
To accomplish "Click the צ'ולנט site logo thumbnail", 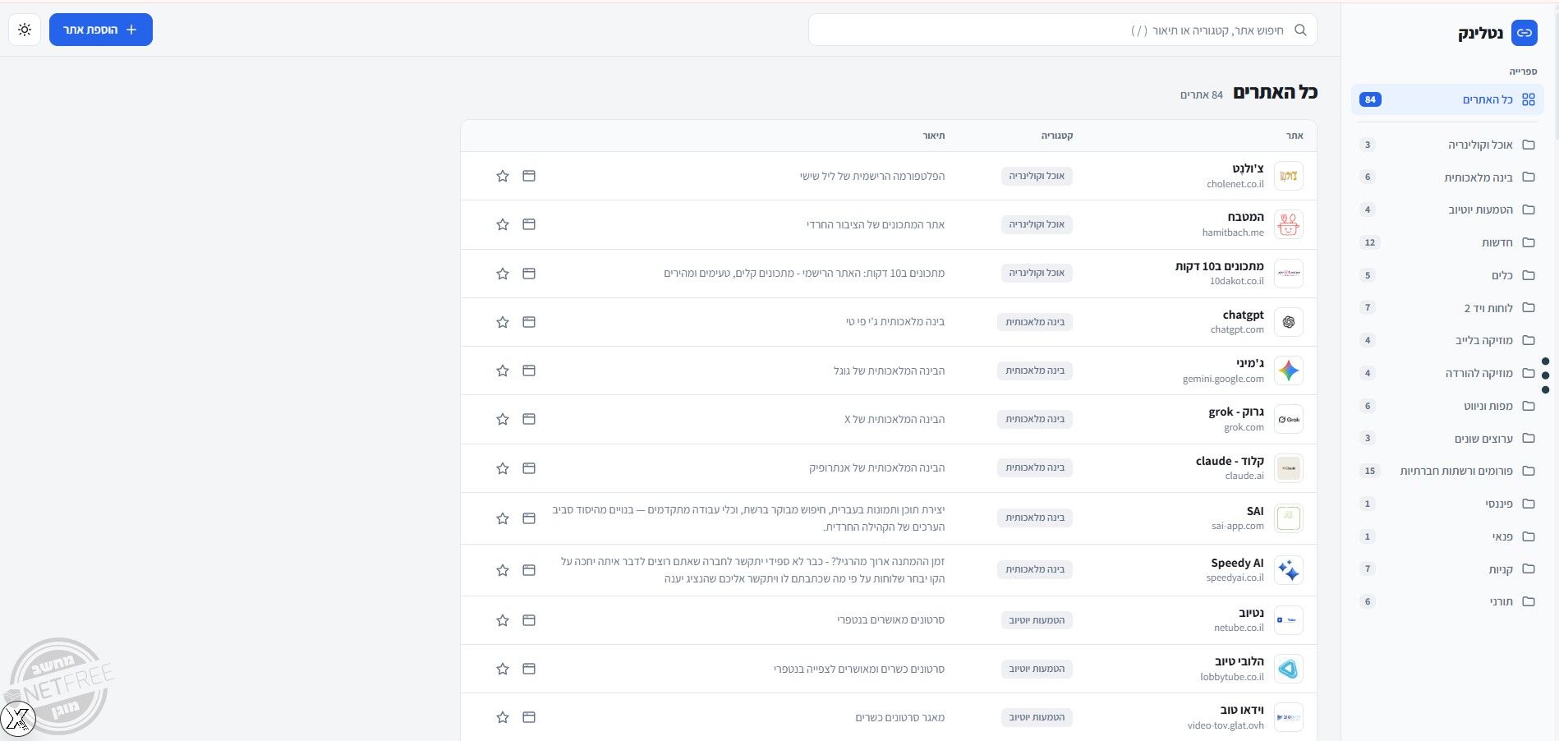I will tap(1288, 176).
